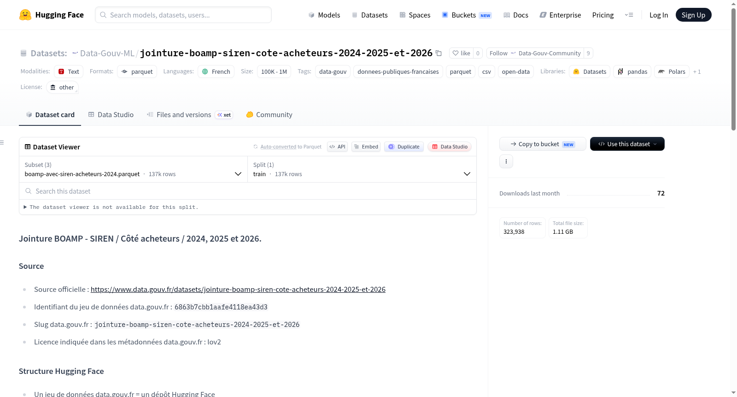737x397 pixels.
Task: Open Data Studio from the viewer header
Action: click(450, 147)
